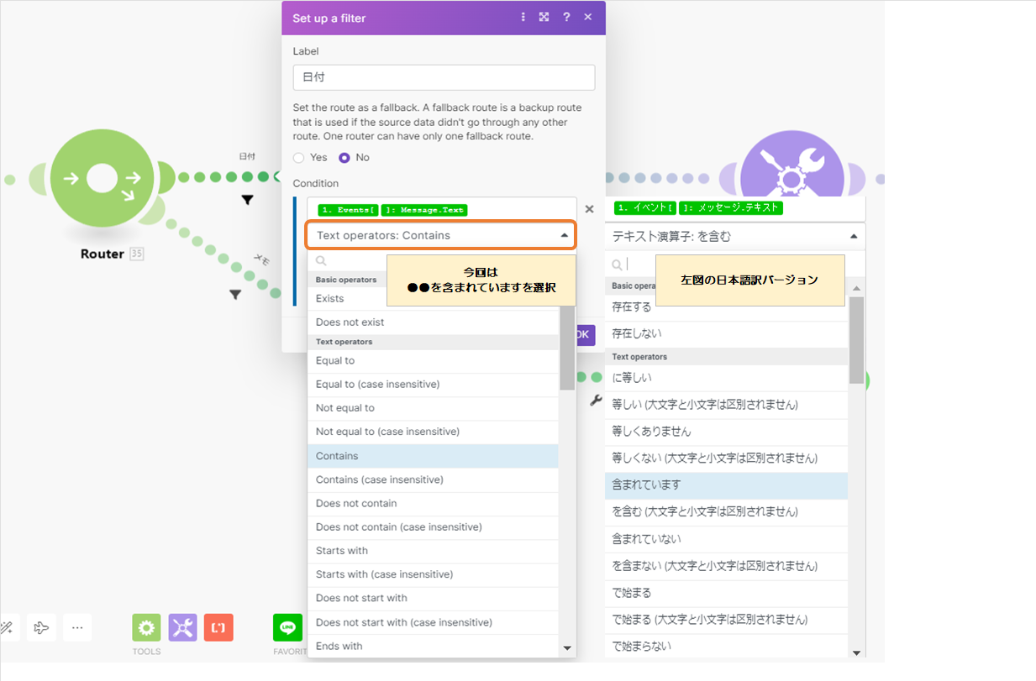Choose Starts with (case insensitive)
Screen dimensions: 1036x681
[x=433, y=574]
